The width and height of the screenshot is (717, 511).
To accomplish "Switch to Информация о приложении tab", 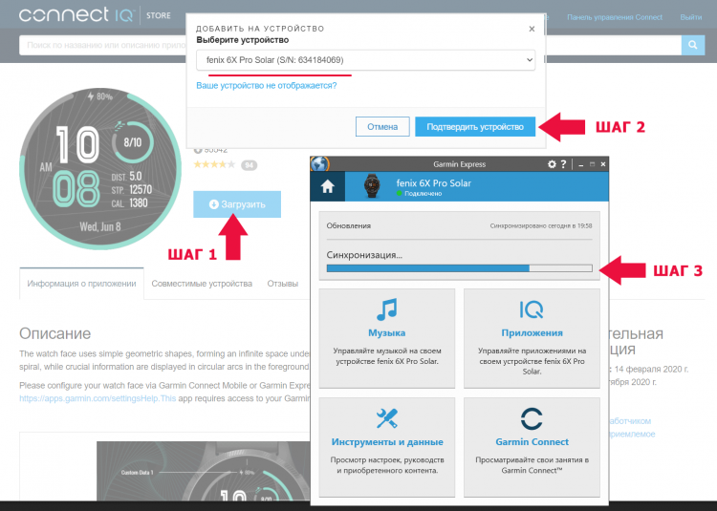I will 81,284.
